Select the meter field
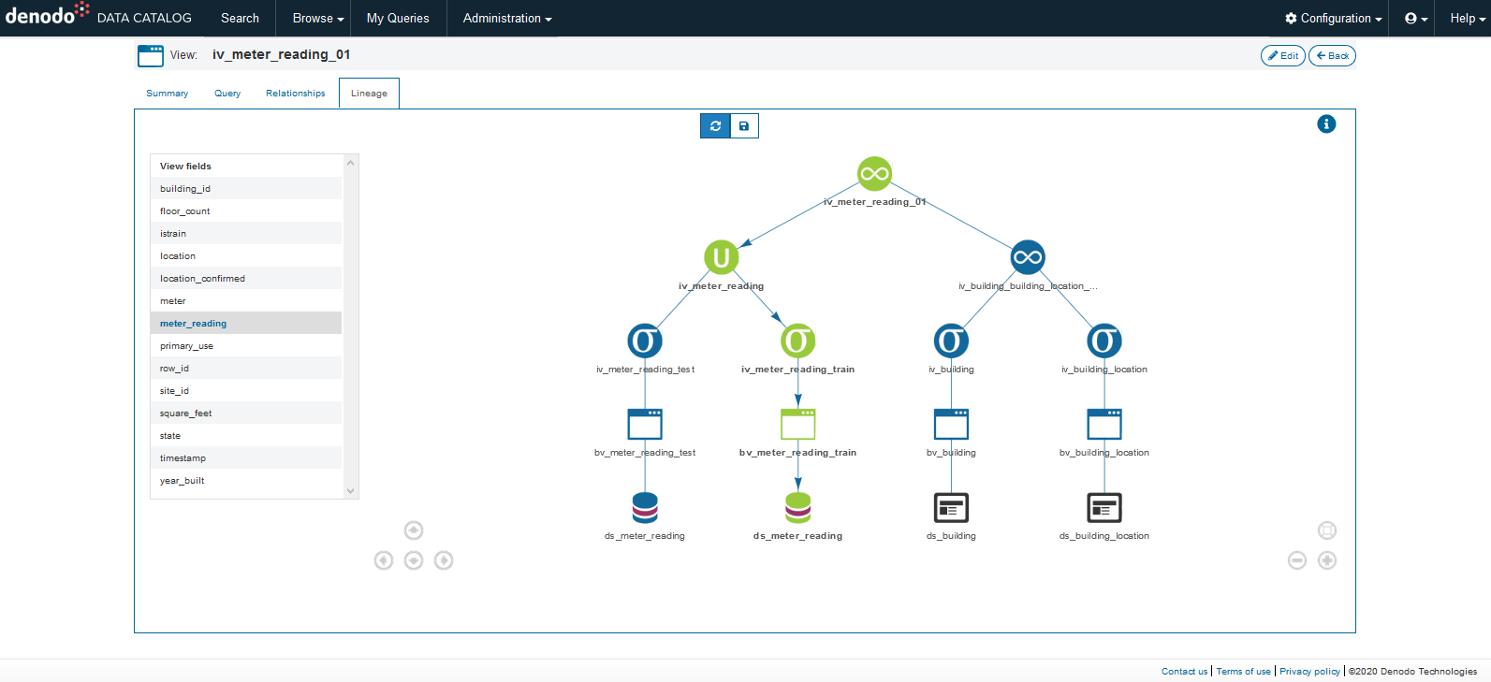Screen dimensions: 1491x682 coord(246,300)
